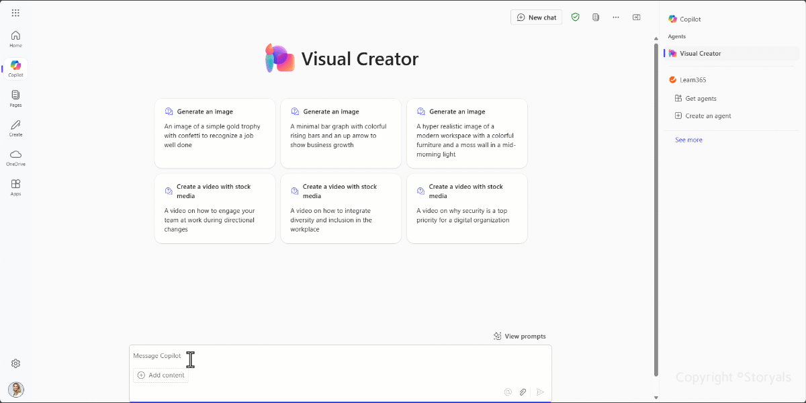
Task: Open the three-dots more options menu
Action: pos(616,17)
